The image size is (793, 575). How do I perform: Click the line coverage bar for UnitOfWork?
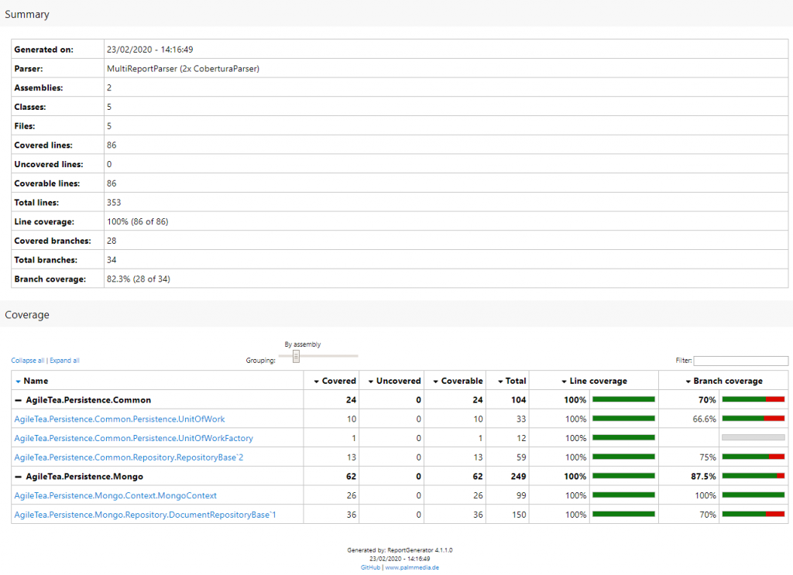623,419
